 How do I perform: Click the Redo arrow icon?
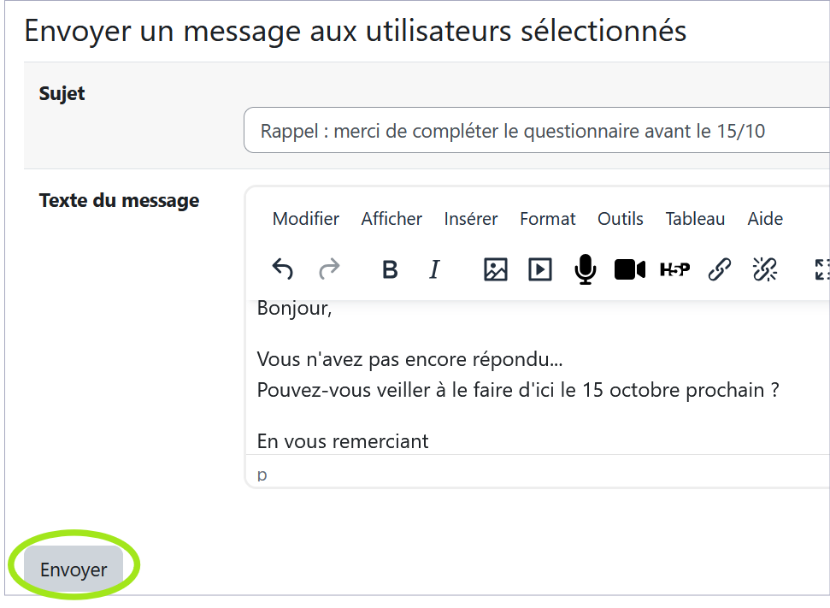[329, 269]
